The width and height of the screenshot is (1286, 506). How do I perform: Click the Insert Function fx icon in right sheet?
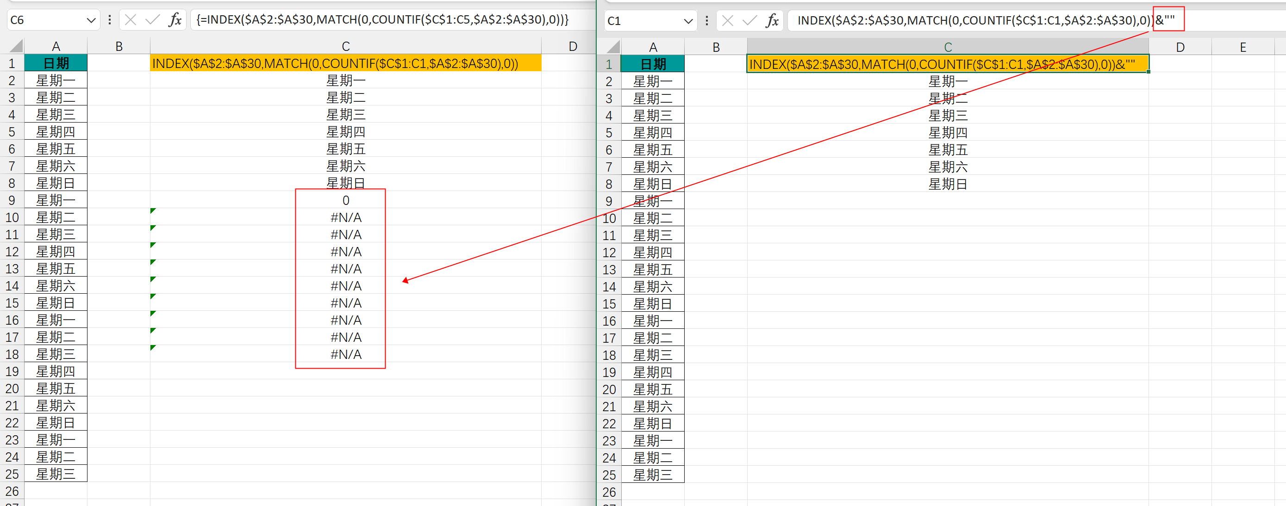pyautogui.click(x=772, y=21)
